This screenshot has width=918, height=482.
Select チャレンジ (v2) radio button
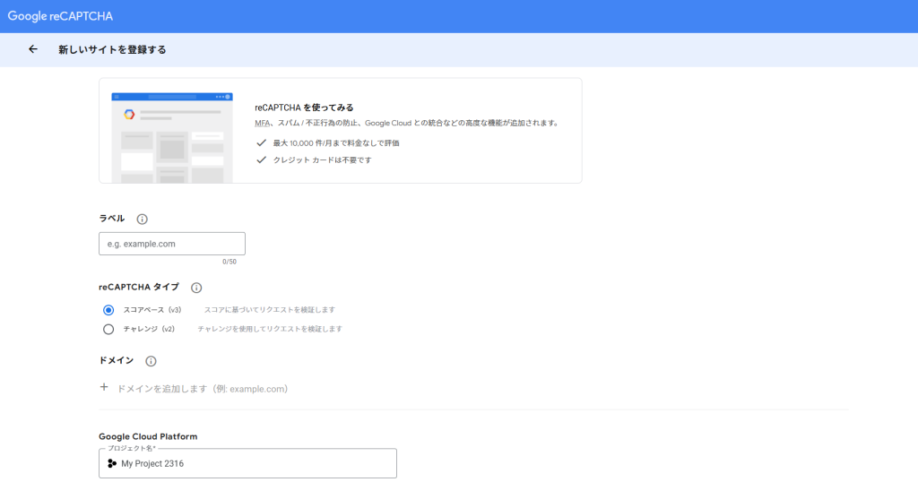tap(108, 330)
